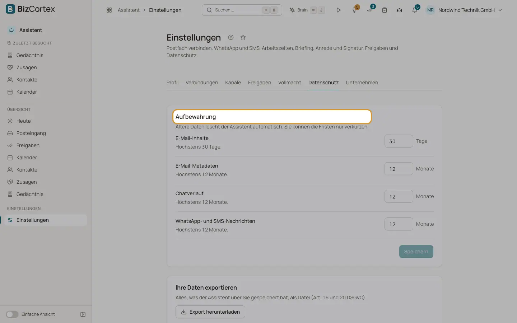The height and width of the screenshot is (323, 517).
Task: Click the Ihre Daten exportieren heading
Action: (206, 287)
